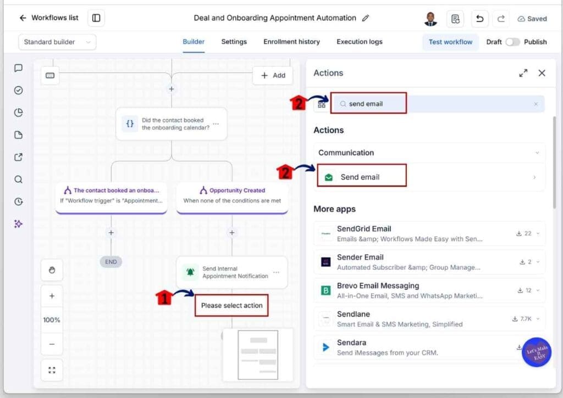Open the options menu of the condition node
This screenshot has width=563, height=398.
216,124
